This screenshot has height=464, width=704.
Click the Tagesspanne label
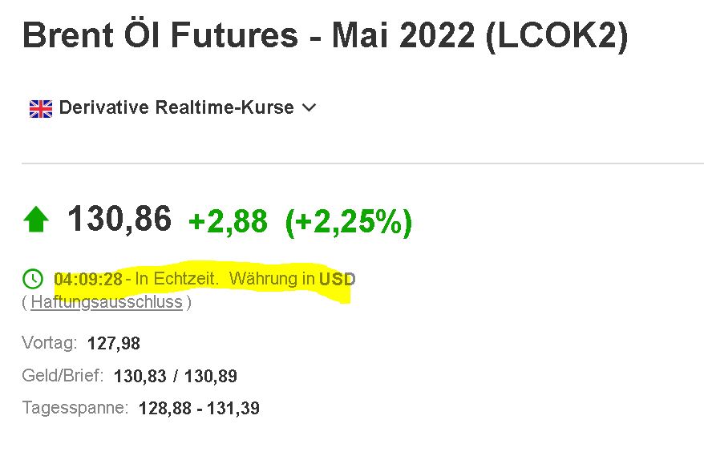pyautogui.click(x=75, y=408)
